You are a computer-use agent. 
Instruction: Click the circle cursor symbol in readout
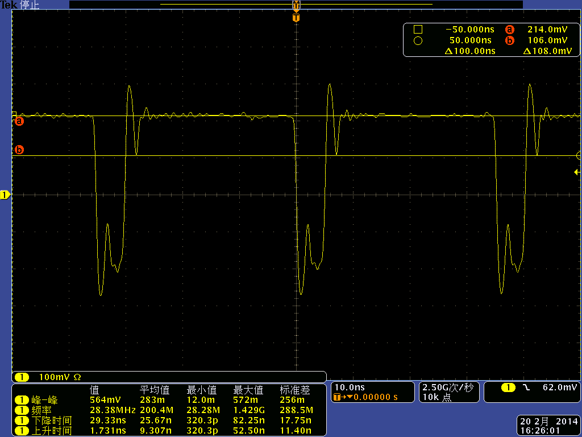[x=418, y=40]
